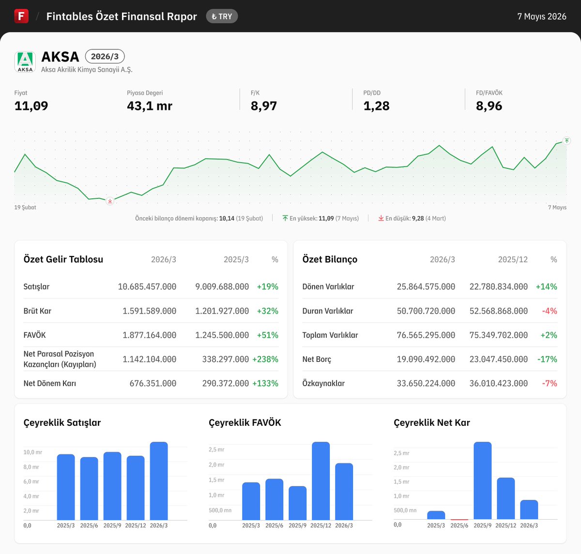
Task: Click the Özet Bilanço heading
Action: (x=330, y=259)
